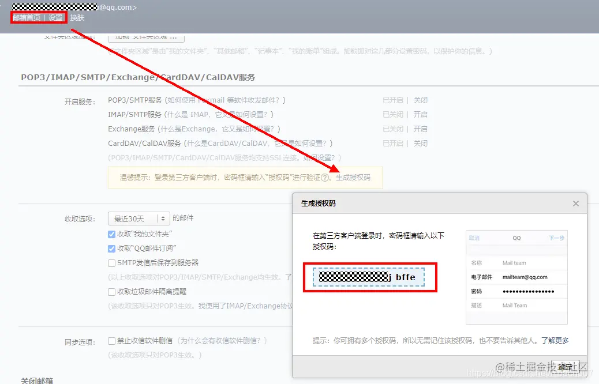Viewport: 599px width, 384px height.
Task: Open the Foxmail usage help link
Action: coord(225,100)
